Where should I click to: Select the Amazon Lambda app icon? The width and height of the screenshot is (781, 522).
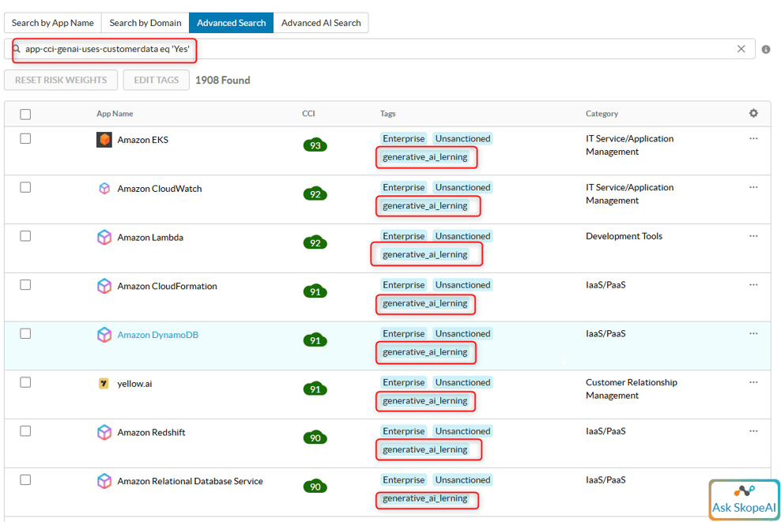(104, 237)
